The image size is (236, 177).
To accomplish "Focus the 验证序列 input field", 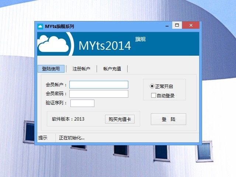I will (x=82, y=103).
